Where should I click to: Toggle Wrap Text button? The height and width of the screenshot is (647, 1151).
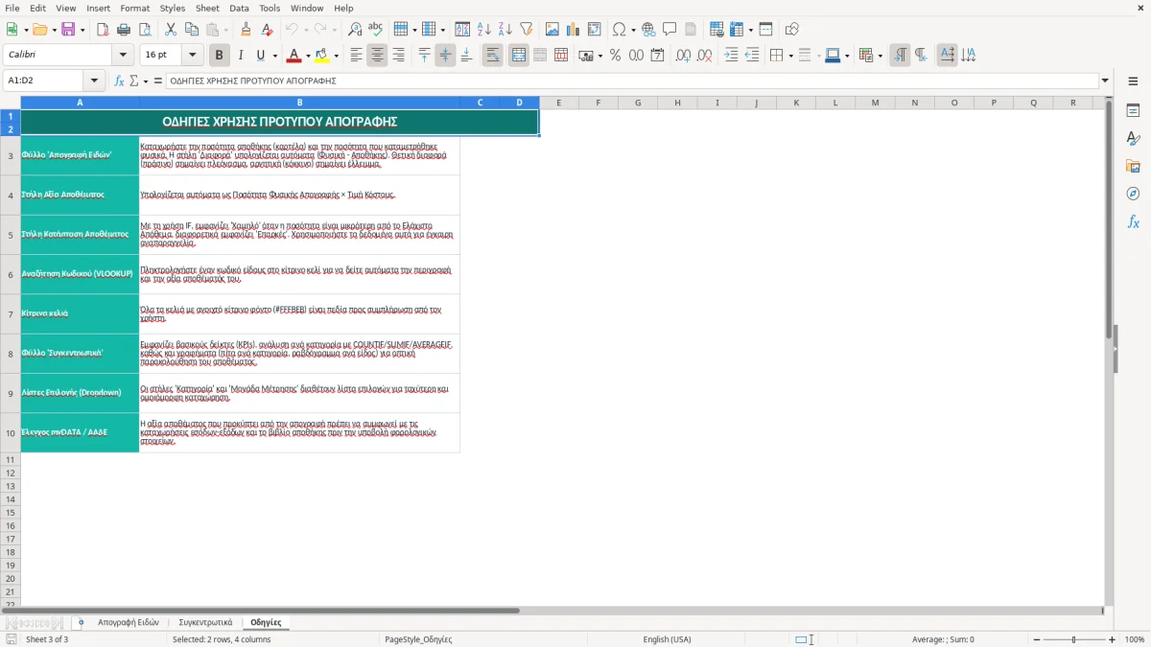click(x=493, y=56)
